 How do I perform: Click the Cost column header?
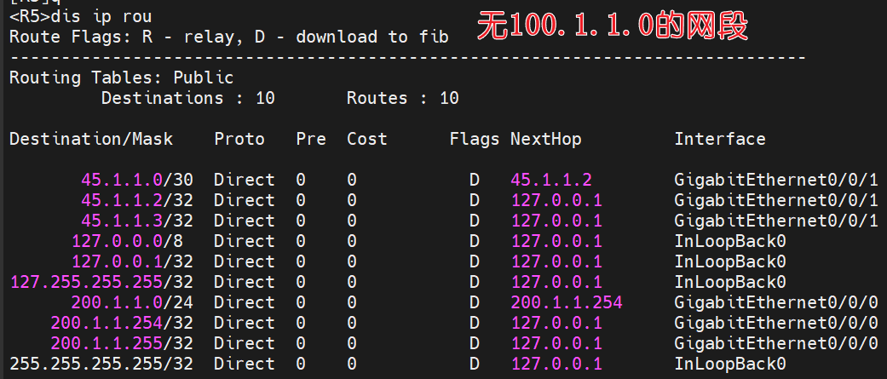[x=367, y=139]
